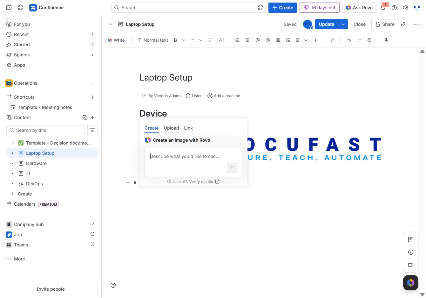Viewport: 426px width, 298px height.
Task: Filter the content tree
Action: click(92, 130)
